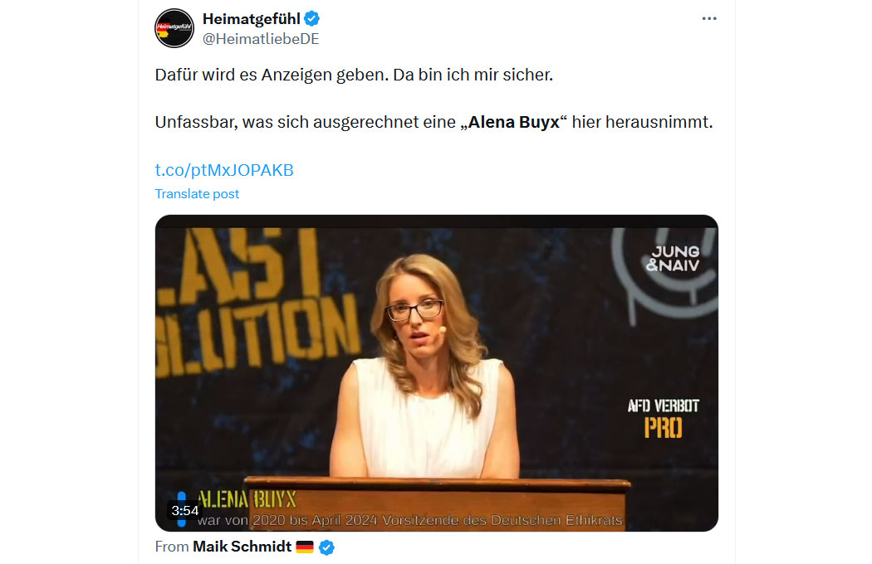Image resolution: width=872 pixels, height=564 pixels.
Task: Click the Heimatgefühl display name
Action: click(252, 18)
